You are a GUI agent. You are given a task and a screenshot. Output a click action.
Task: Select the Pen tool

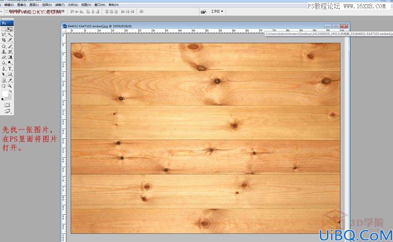pos(4,69)
